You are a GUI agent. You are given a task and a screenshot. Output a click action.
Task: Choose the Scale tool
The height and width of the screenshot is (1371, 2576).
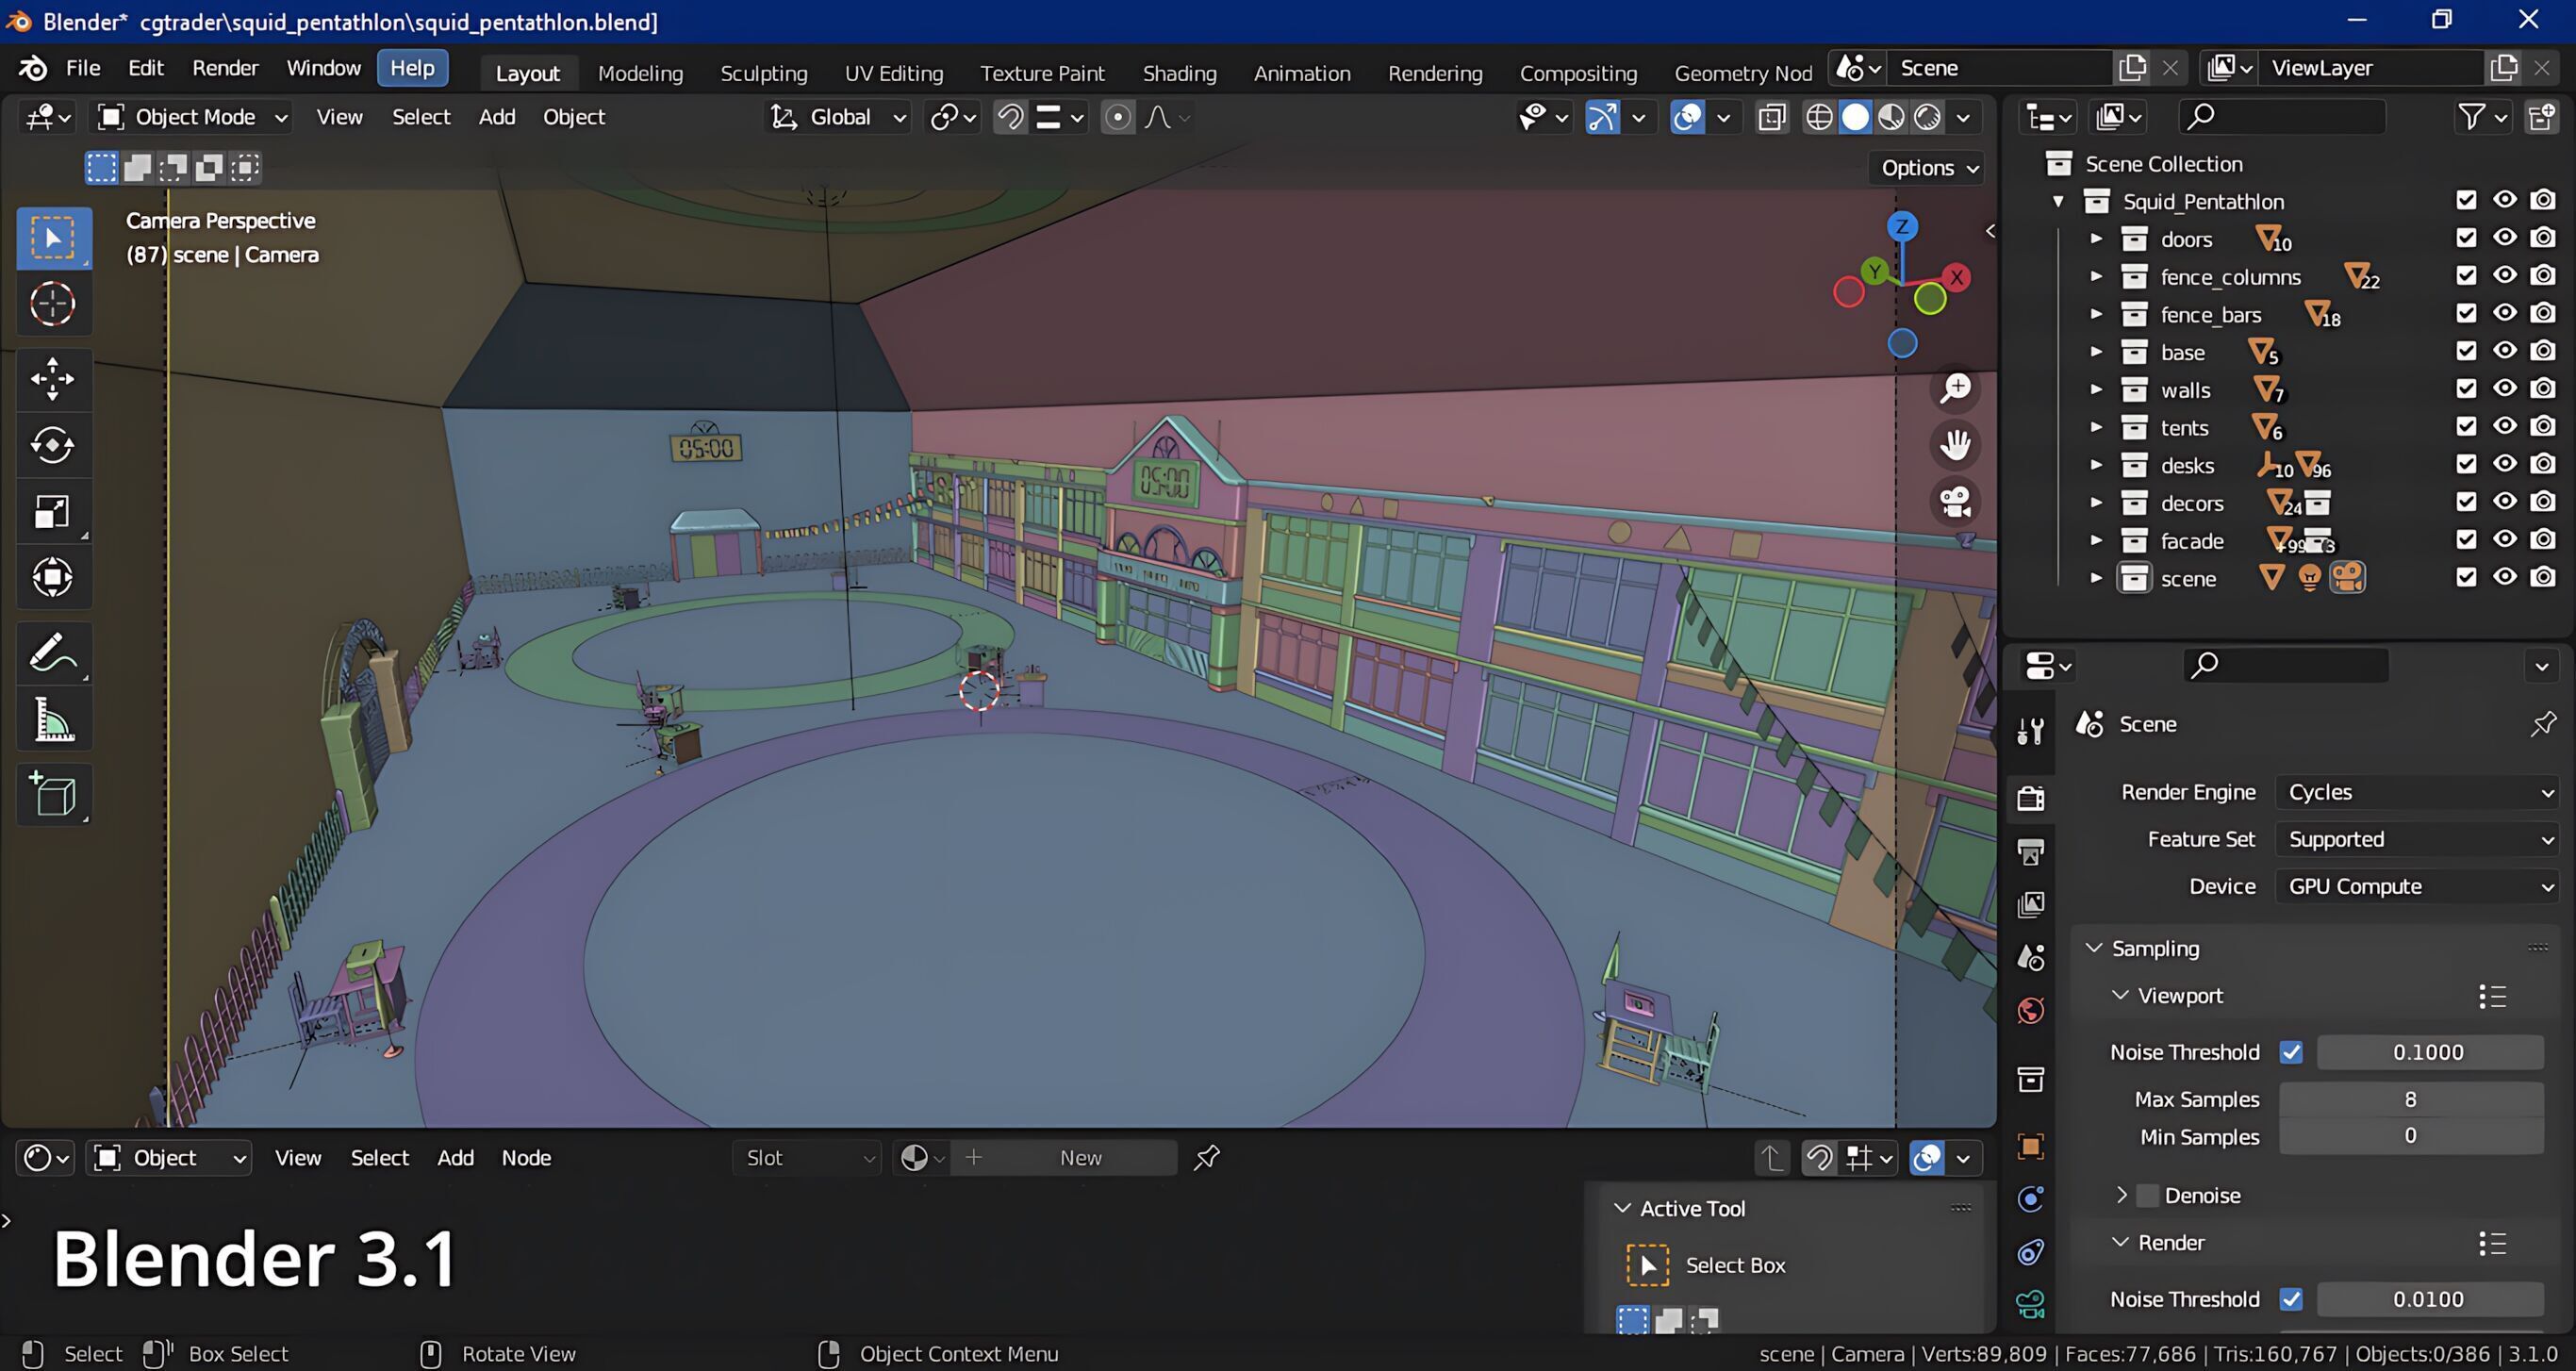pos(52,512)
